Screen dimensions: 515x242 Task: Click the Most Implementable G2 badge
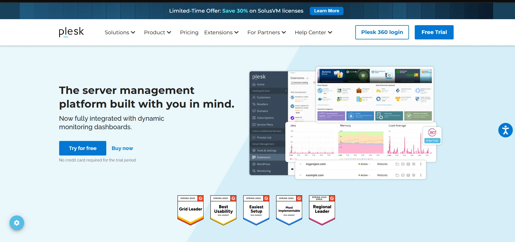point(289,210)
